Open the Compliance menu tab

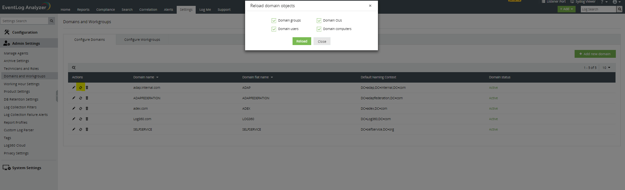click(x=105, y=9)
